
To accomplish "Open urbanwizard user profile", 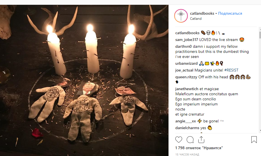I will pos(186,63).
